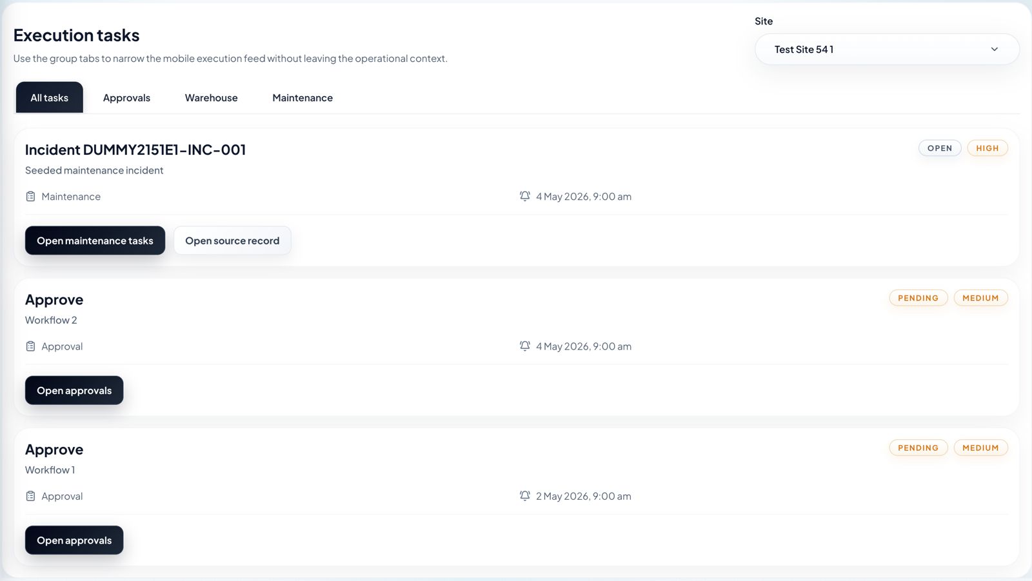This screenshot has height=581, width=1032.
Task: Click the Incident DUMMY2151E1-INC-001 title
Action: click(x=135, y=150)
